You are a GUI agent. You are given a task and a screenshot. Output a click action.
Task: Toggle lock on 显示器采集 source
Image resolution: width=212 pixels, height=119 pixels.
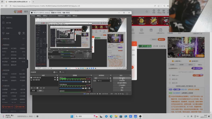[58, 80]
